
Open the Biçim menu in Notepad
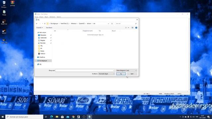coord(46,17)
